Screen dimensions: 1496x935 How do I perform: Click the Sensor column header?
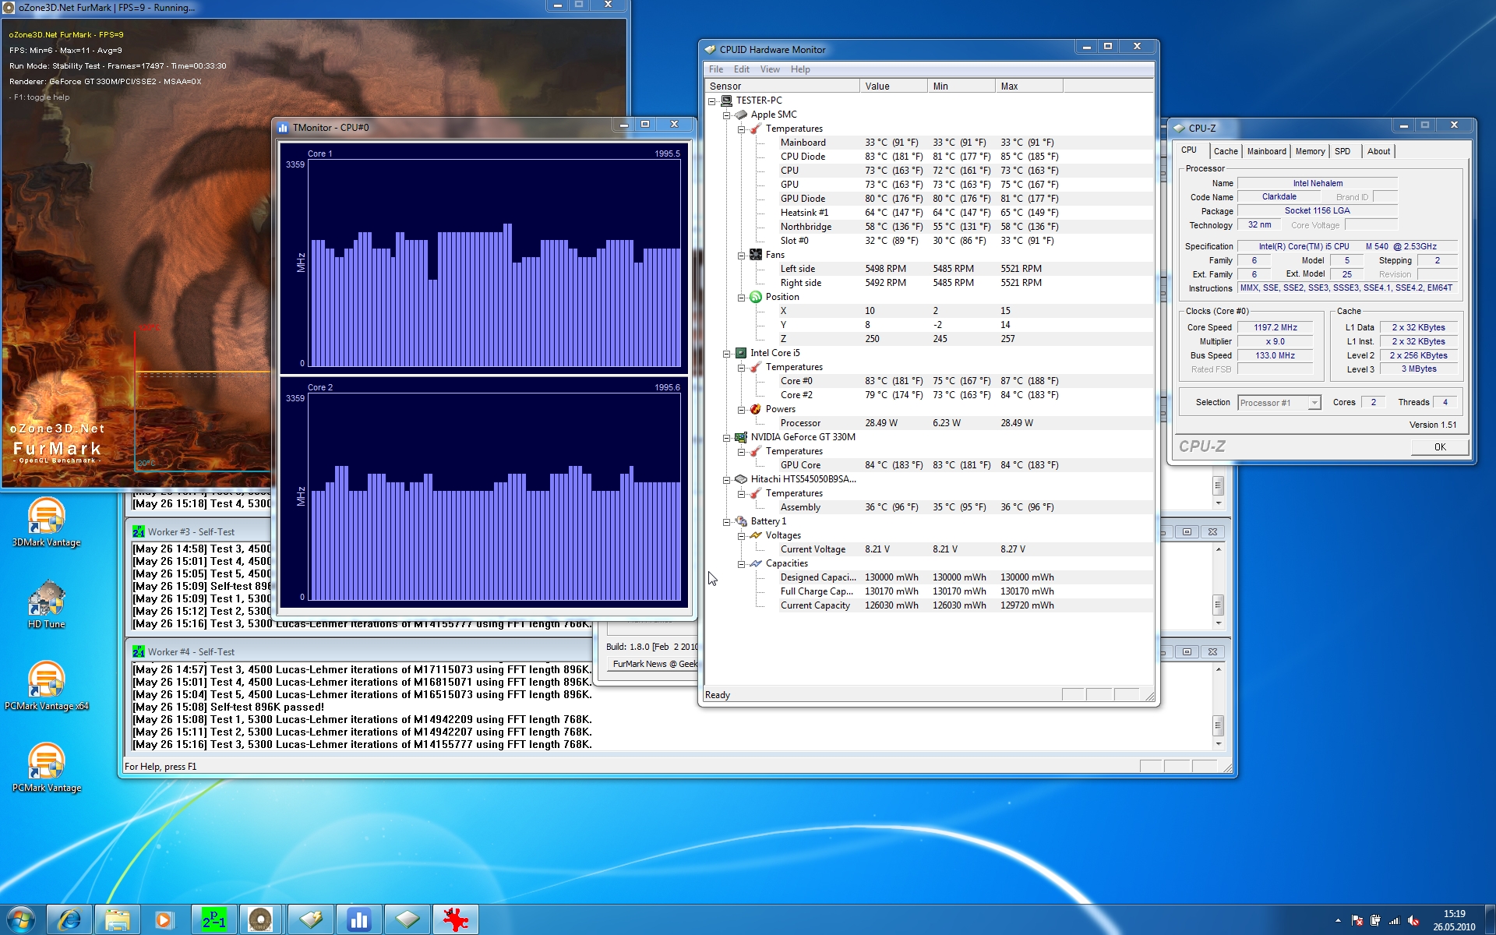coord(782,86)
